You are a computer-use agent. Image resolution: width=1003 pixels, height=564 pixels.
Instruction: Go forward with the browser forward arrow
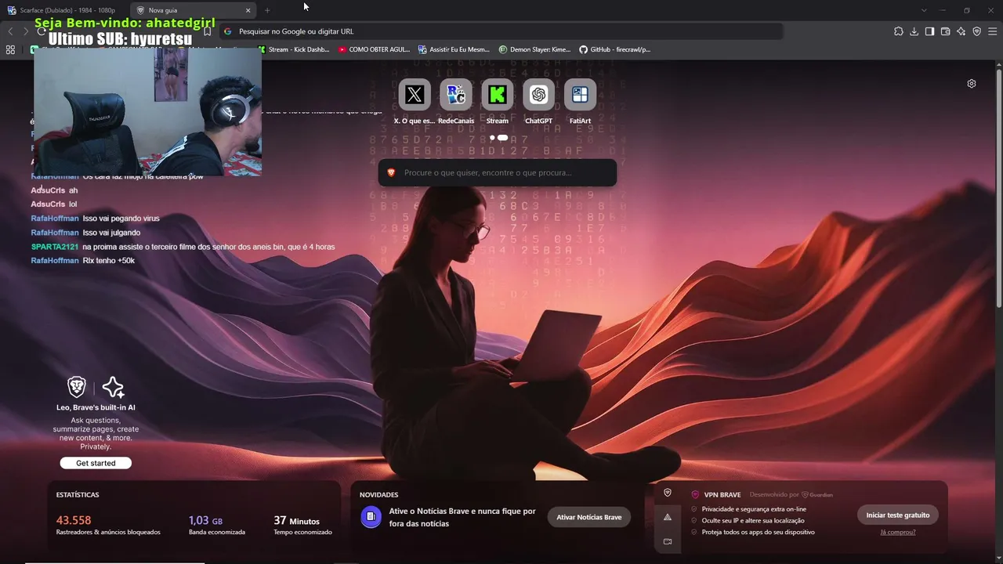tap(26, 31)
